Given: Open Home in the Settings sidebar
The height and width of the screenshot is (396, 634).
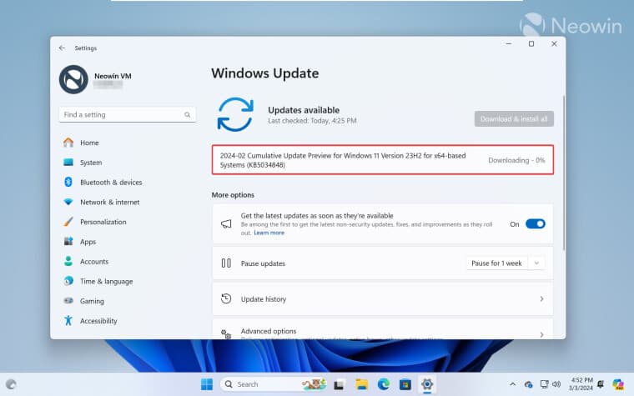Looking at the screenshot, I should [x=89, y=143].
